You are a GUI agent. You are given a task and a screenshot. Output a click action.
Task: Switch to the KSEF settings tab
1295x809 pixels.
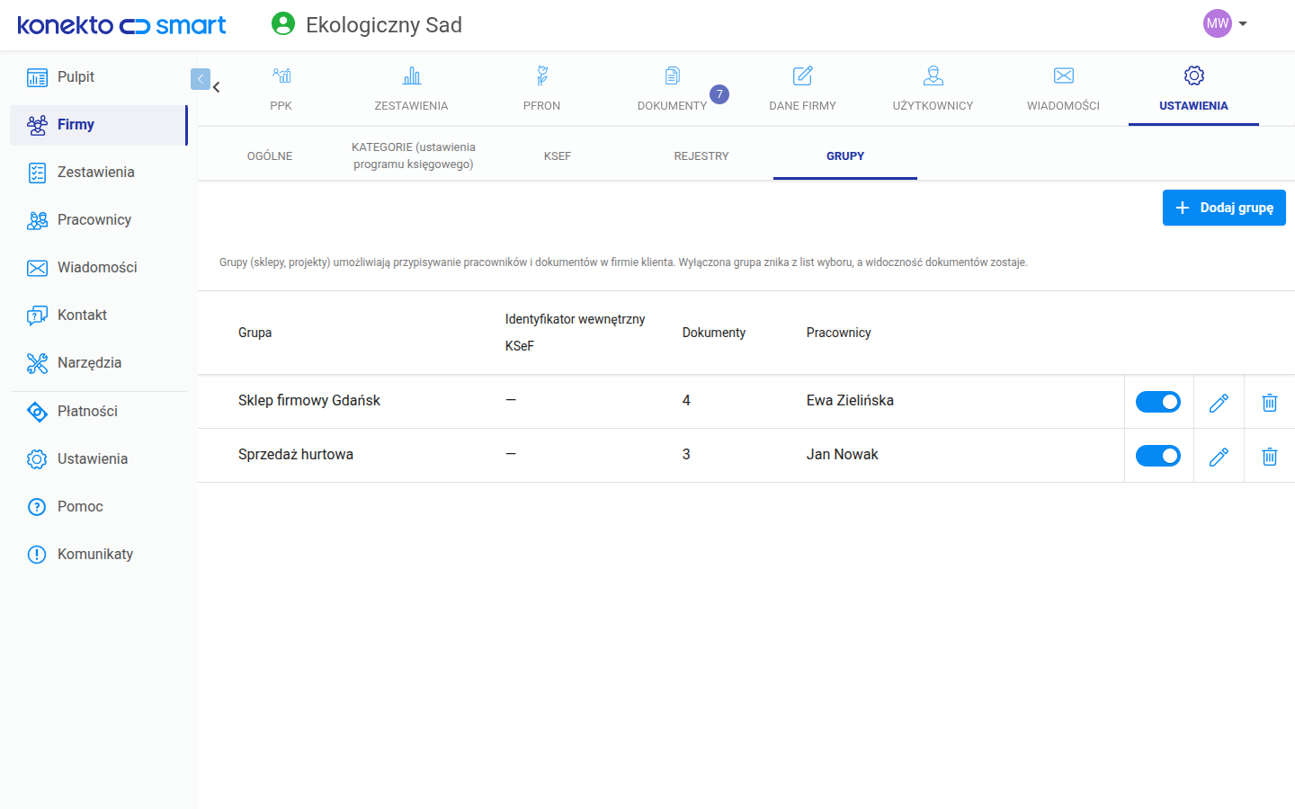[x=558, y=156]
